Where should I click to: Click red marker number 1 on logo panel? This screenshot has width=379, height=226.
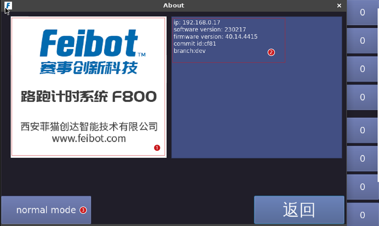(157, 148)
